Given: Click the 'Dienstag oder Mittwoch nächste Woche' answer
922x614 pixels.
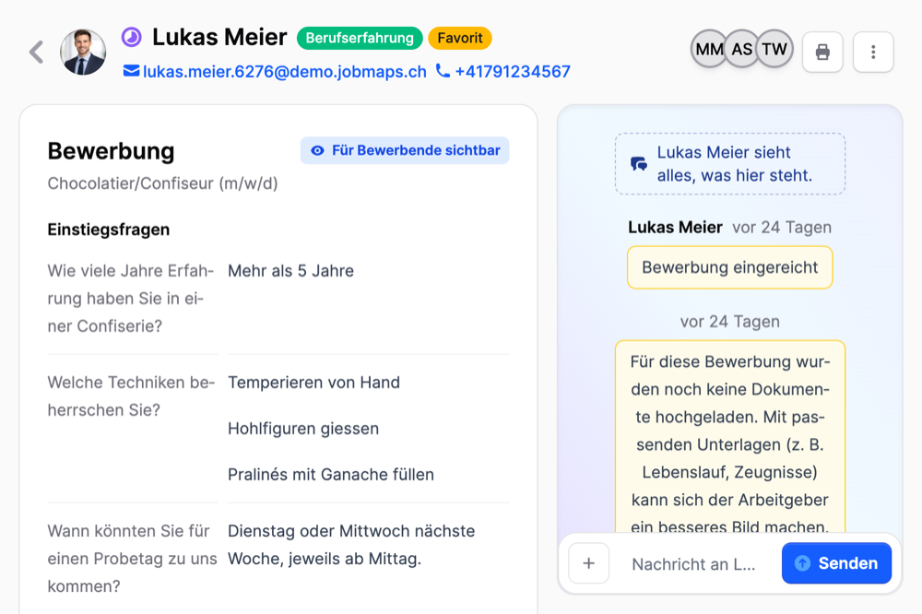Looking at the screenshot, I should (351, 545).
